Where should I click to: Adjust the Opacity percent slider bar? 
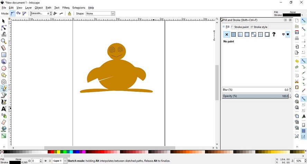click(x=255, y=96)
